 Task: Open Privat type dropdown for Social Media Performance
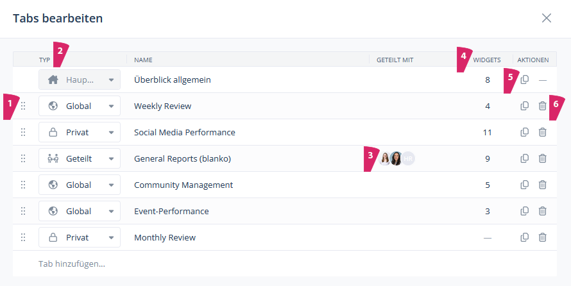coord(80,132)
